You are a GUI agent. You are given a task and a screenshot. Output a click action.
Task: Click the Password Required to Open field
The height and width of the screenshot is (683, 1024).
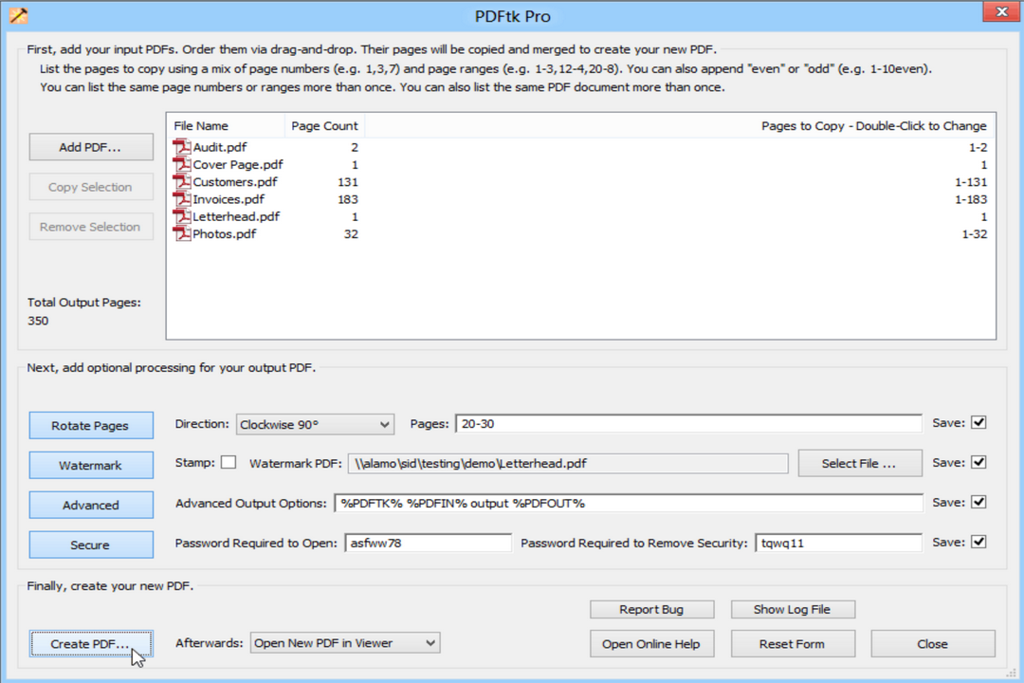[428, 544]
